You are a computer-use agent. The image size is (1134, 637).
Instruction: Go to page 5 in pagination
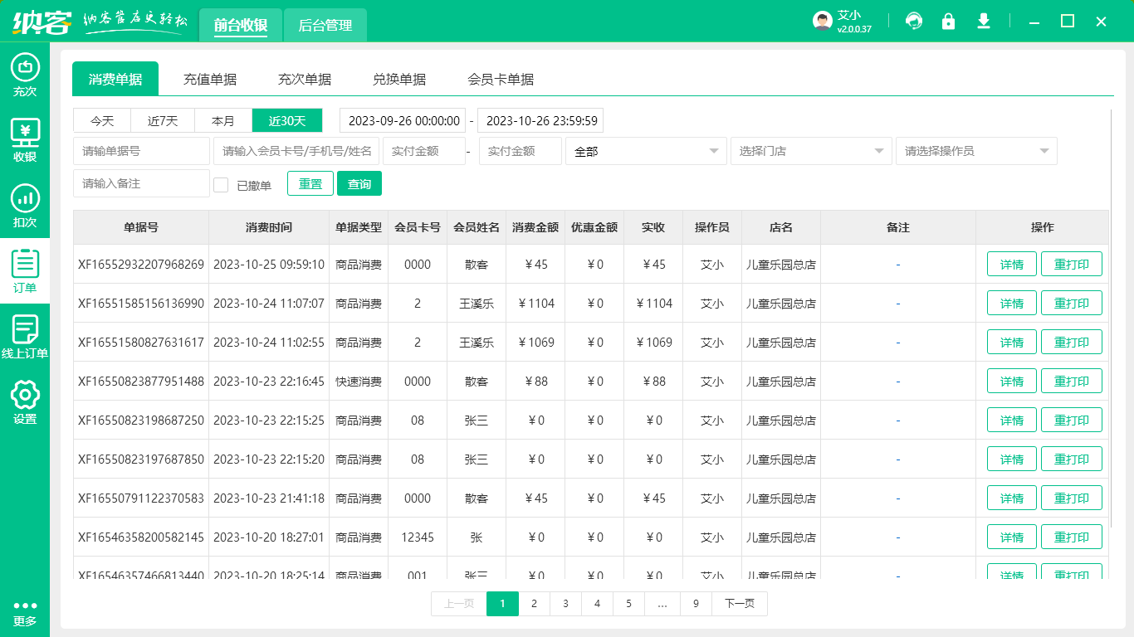pyautogui.click(x=628, y=604)
